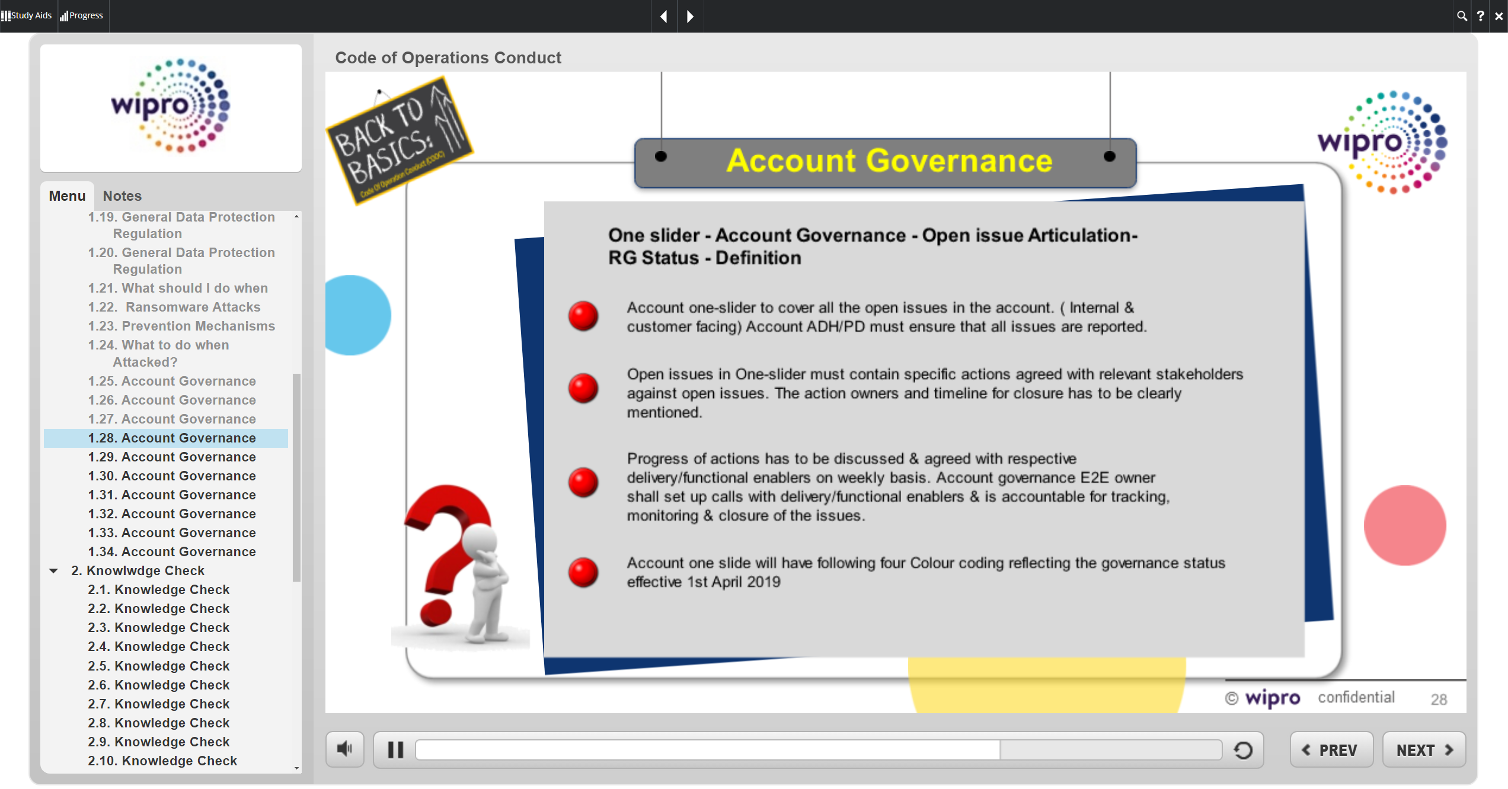This screenshot has height=789, width=1508.
Task: Open 2.1 Knowledge Check item
Action: [159, 589]
